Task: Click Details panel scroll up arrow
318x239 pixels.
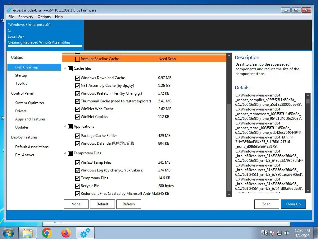Action: point(308,95)
